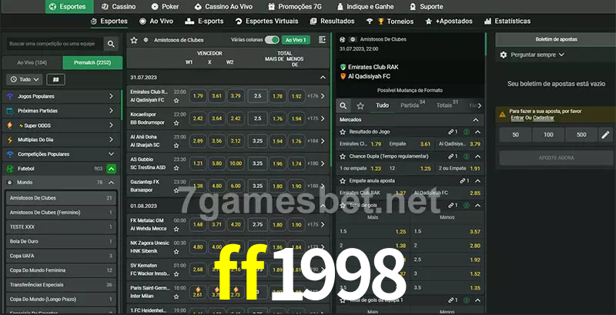Click the competition search input field
Image resolution: width=616 pixels, height=315 pixels.
point(52,45)
